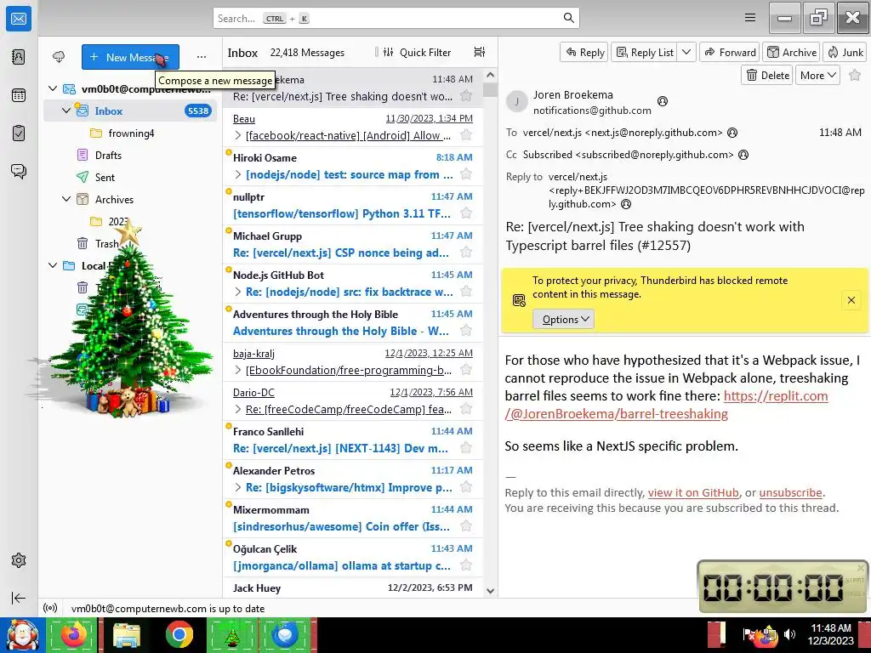The height and width of the screenshot is (653, 871).
Task: Open the Thunderbird application menu
Action: [x=750, y=18]
